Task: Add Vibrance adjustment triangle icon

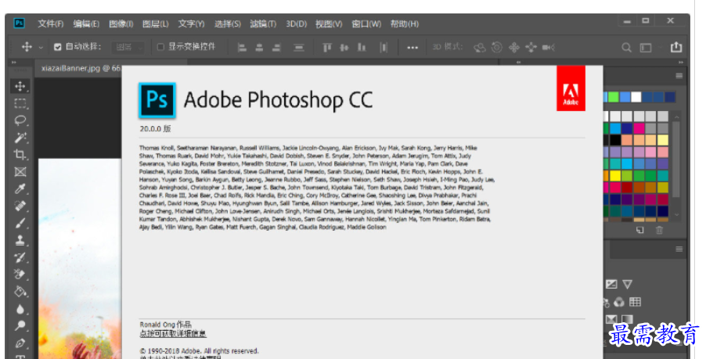Action: click(x=627, y=284)
